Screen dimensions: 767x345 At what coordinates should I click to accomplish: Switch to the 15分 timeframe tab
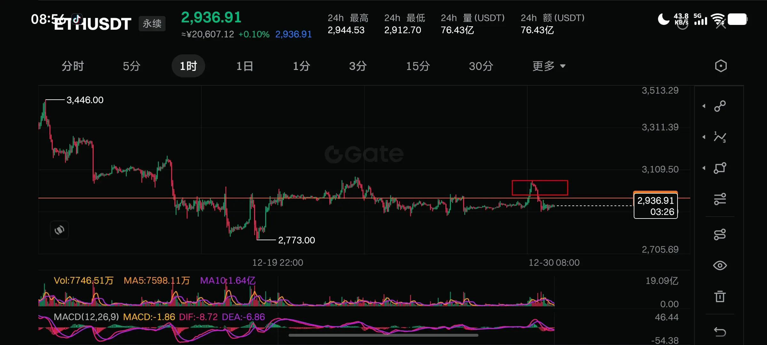coord(418,66)
